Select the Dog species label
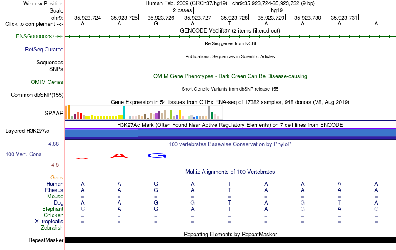396x250 pixels. coord(59,203)
